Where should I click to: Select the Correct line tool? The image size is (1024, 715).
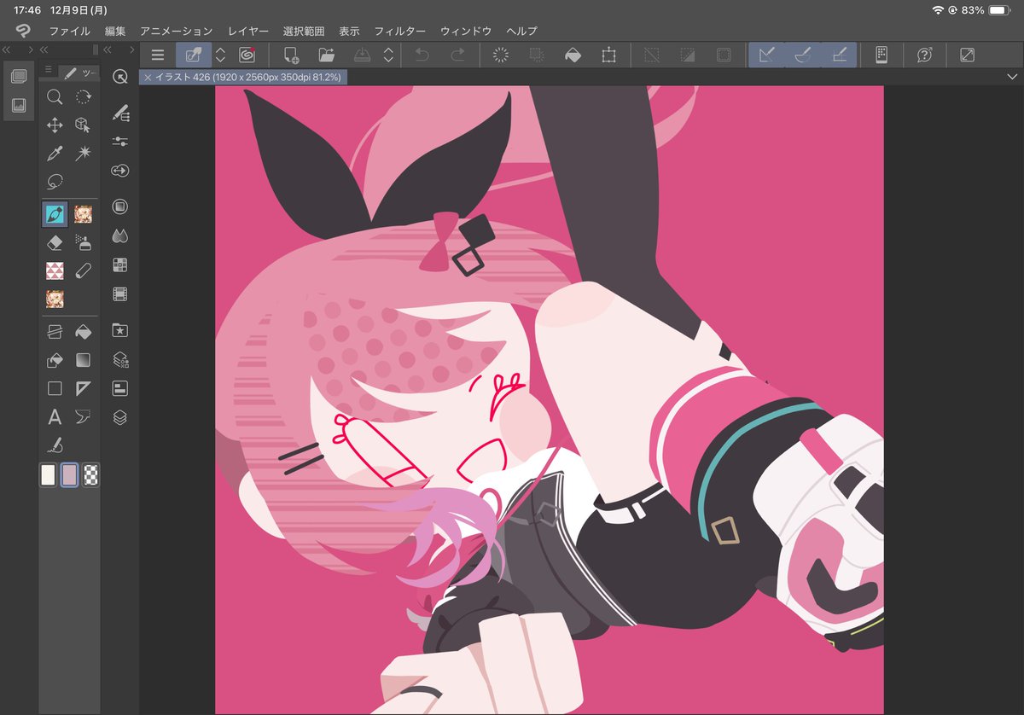(55, 445)
